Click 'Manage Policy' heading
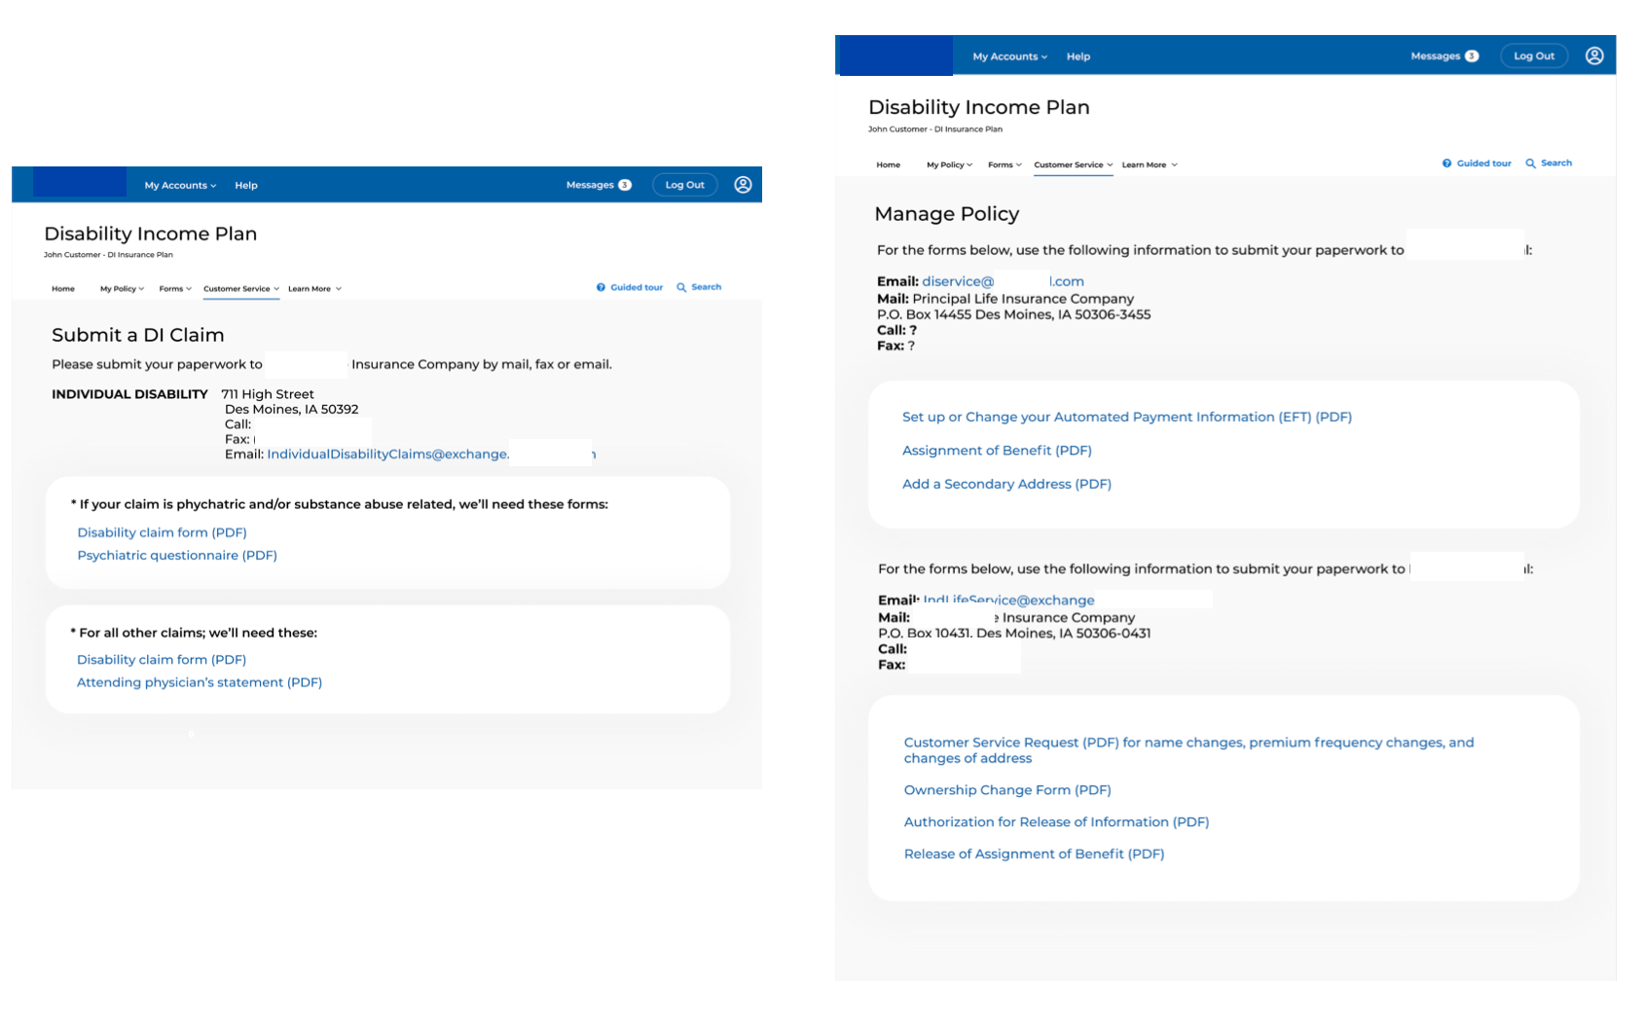This screenshot has width=1645, height=1018. point(947,214)
